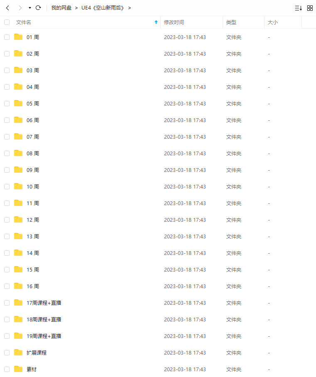Click the forward navigation arrow icon

click(x=20, y=8)
